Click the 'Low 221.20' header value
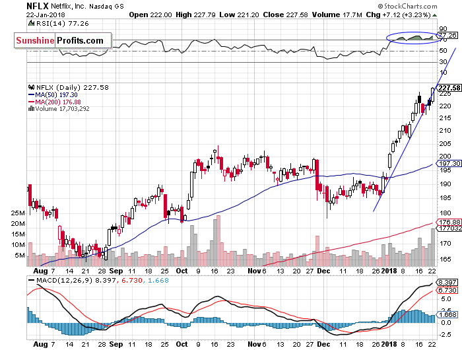The width and height of the screenshot is (462, 350). pos(239,15)
